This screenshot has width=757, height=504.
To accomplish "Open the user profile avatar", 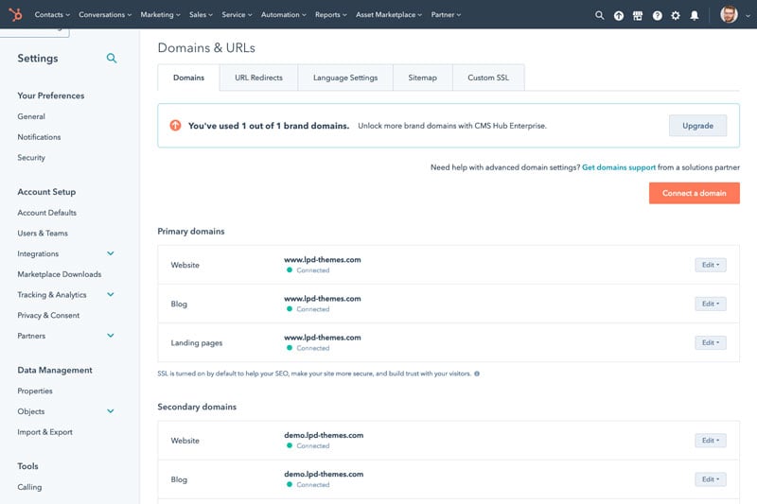I will [x=729, y=14].
